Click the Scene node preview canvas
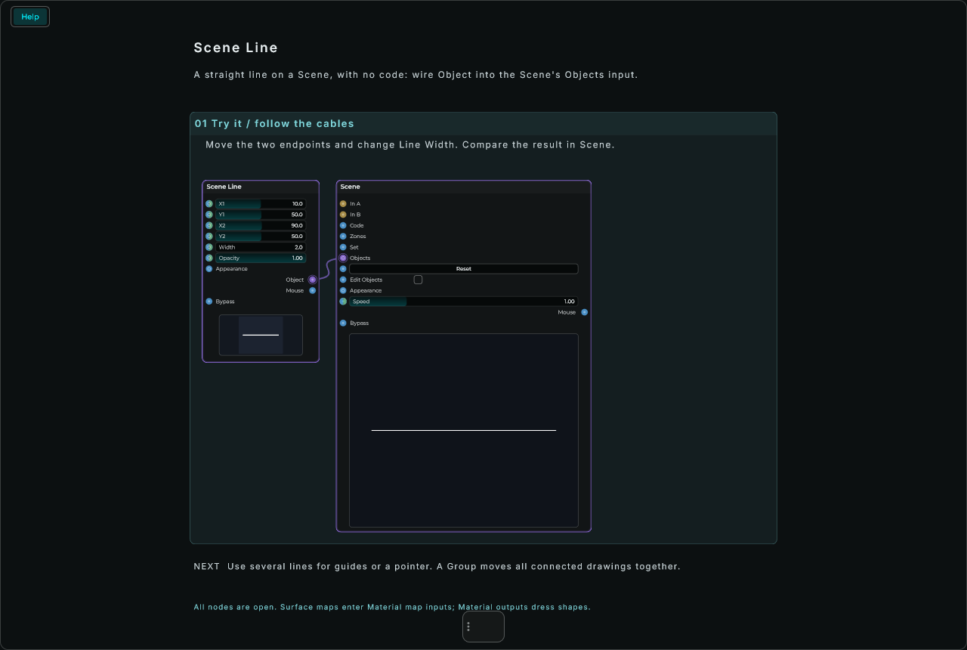 click(464, 430)
